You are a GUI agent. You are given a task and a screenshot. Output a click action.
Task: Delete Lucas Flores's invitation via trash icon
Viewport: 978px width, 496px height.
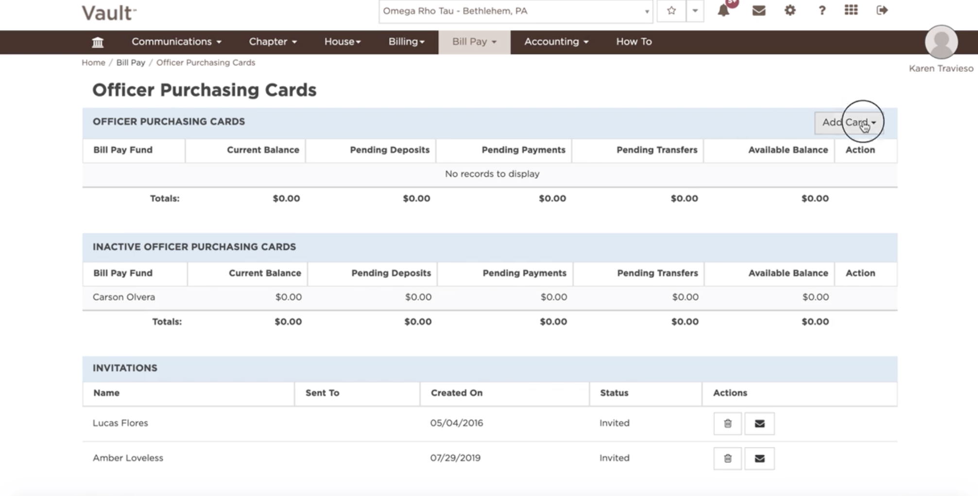click(727, 423)
